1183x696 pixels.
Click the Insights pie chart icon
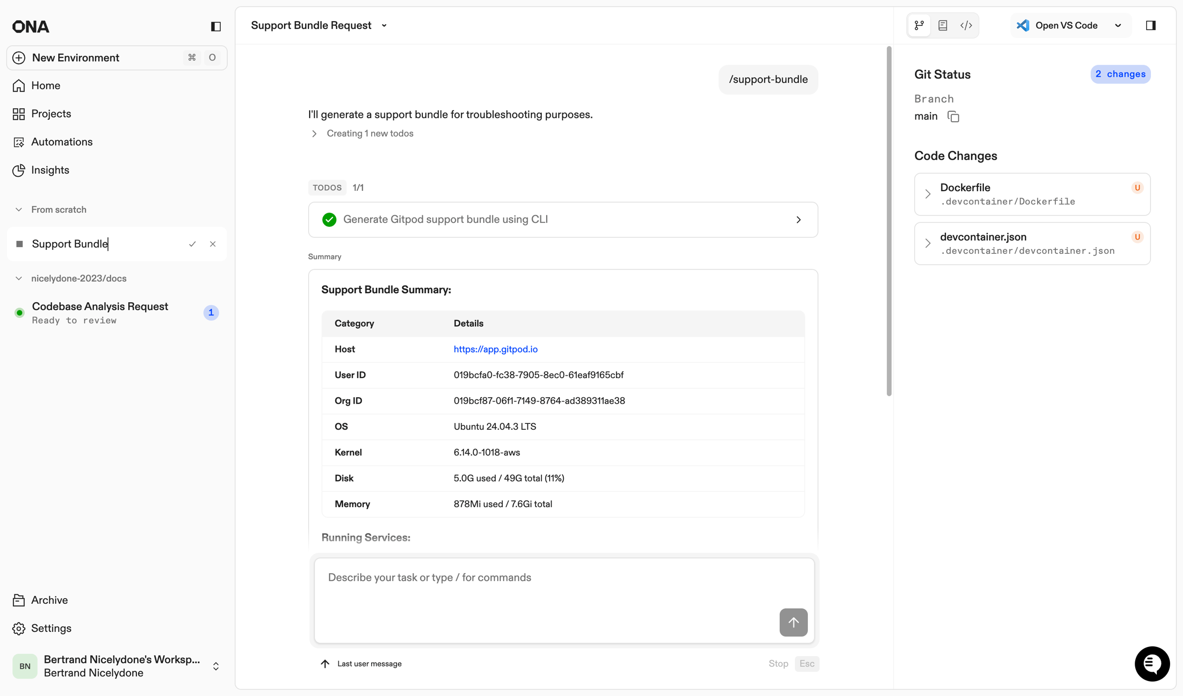[x=19, y=170]
